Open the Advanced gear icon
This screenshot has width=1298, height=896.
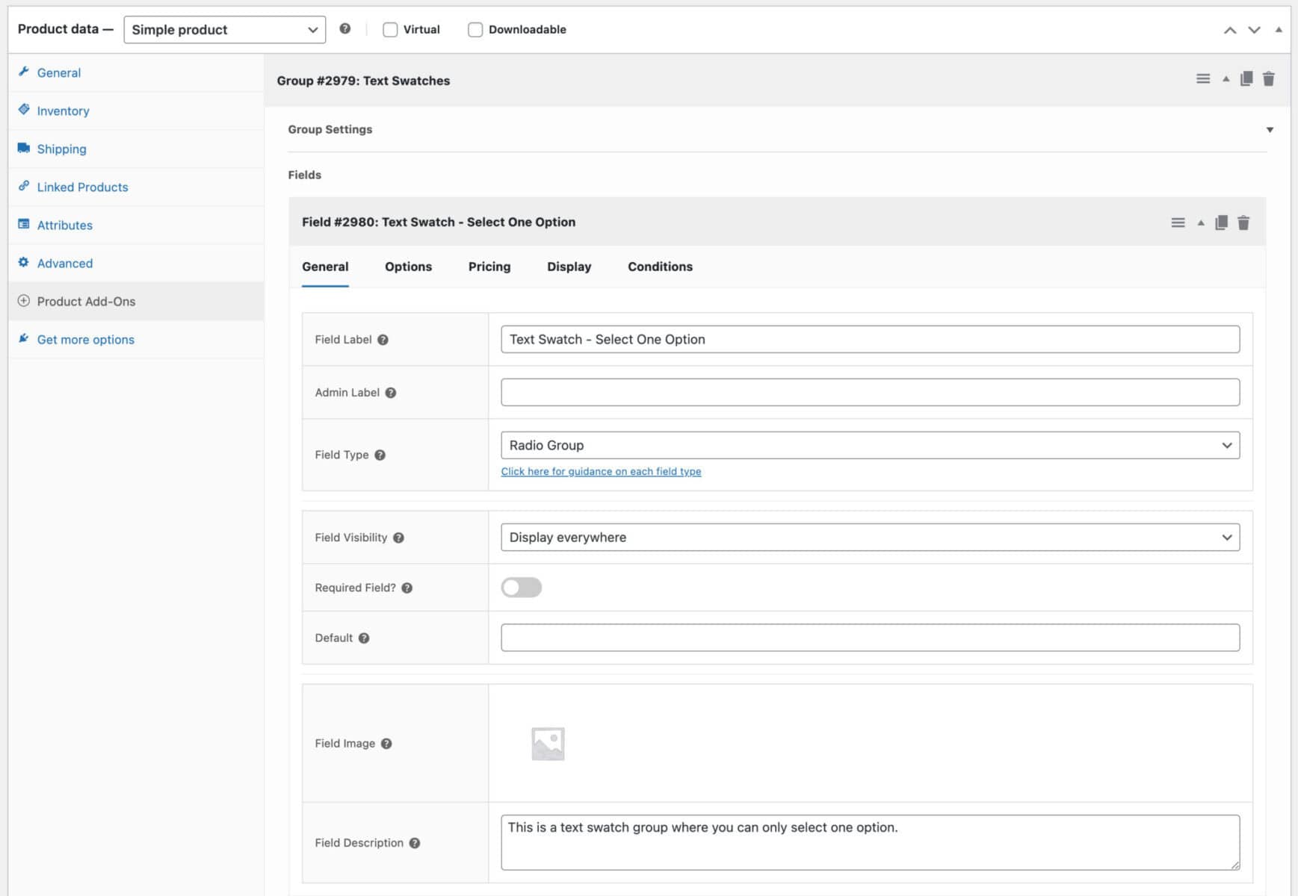pos(22,263)
